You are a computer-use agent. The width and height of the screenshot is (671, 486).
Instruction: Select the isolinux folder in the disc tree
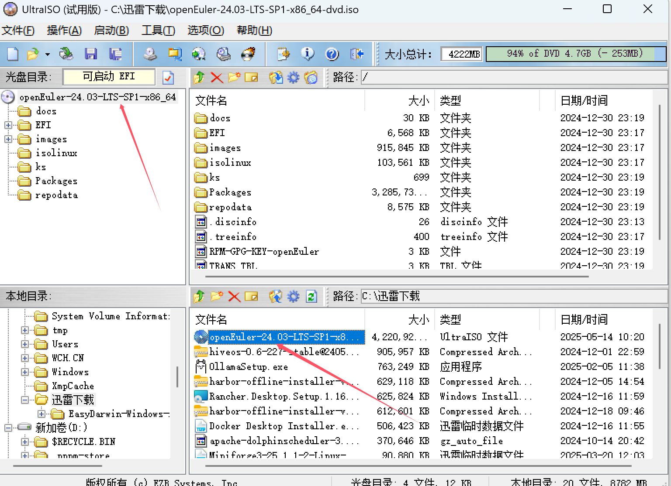click(56, 153)
